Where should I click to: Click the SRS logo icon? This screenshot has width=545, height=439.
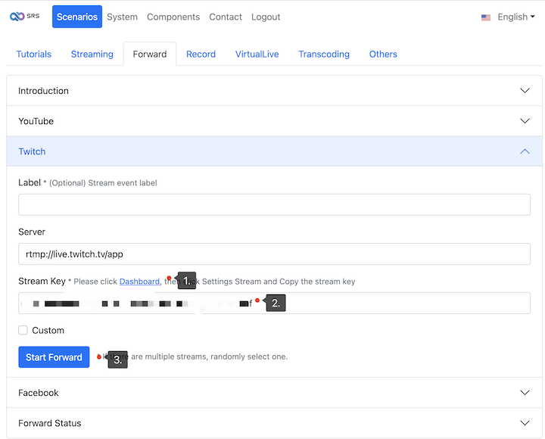click(24, 17)
